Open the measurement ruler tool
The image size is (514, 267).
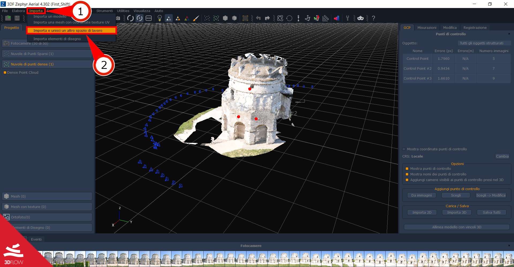(x=325, y=18)
